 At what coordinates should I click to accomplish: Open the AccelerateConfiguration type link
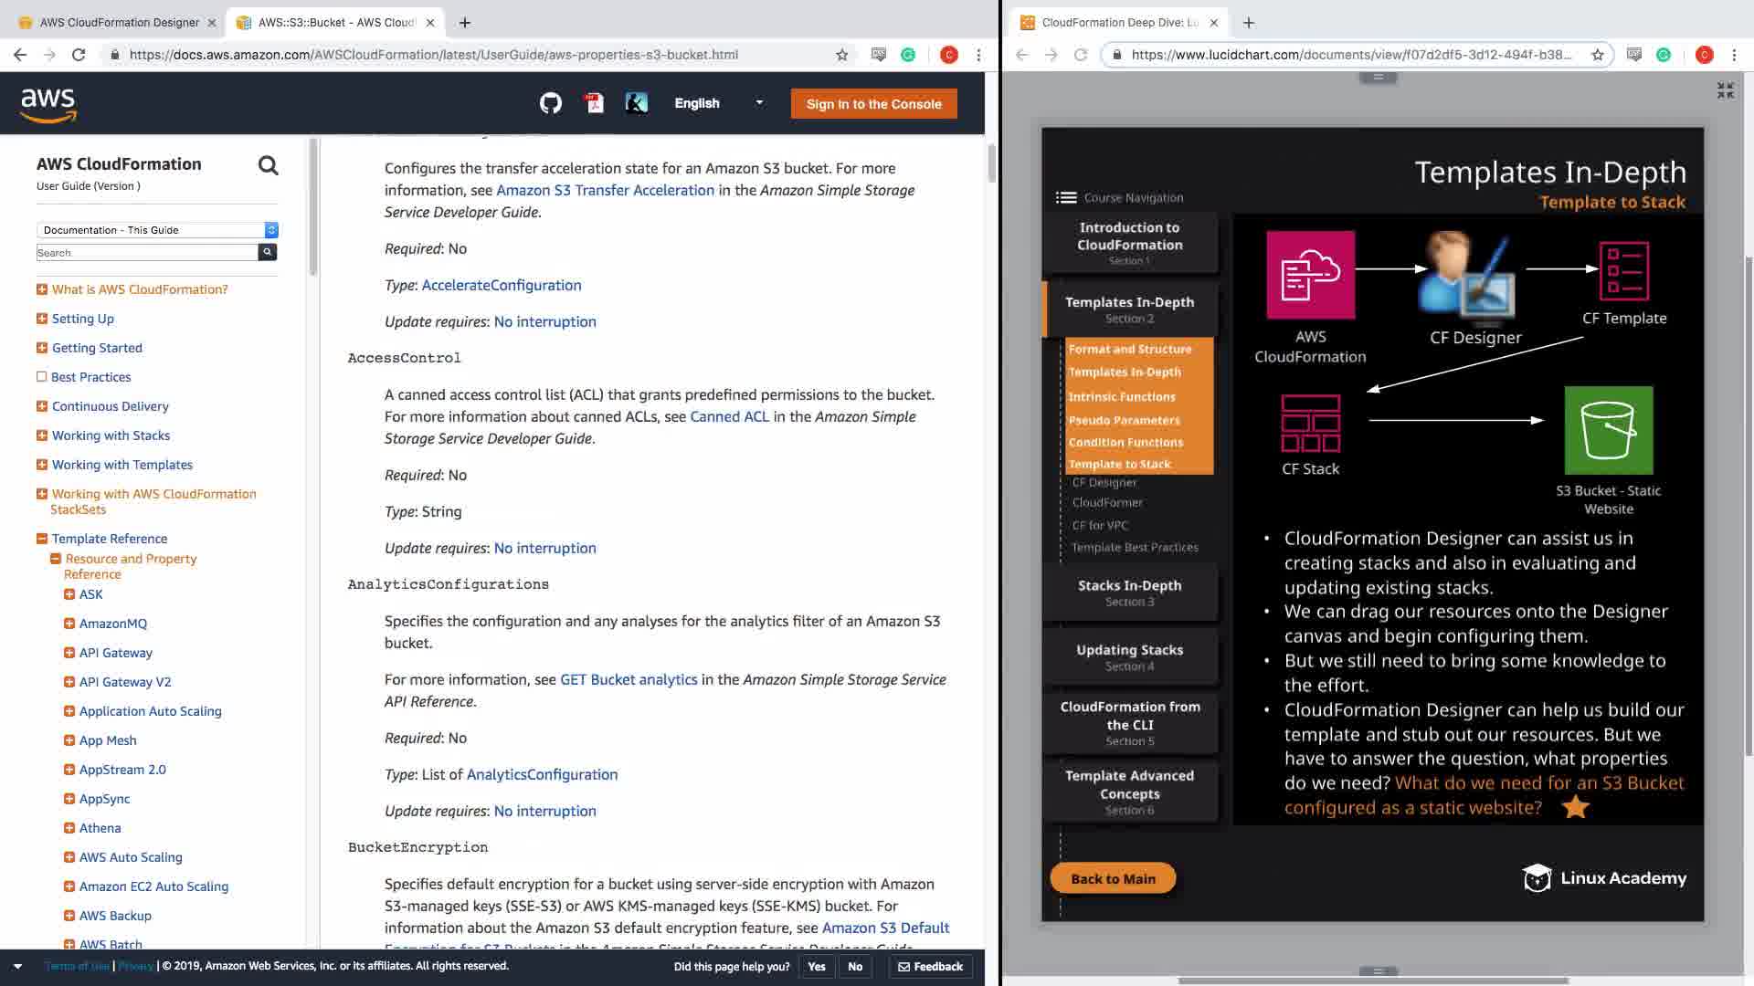[501, 285]
